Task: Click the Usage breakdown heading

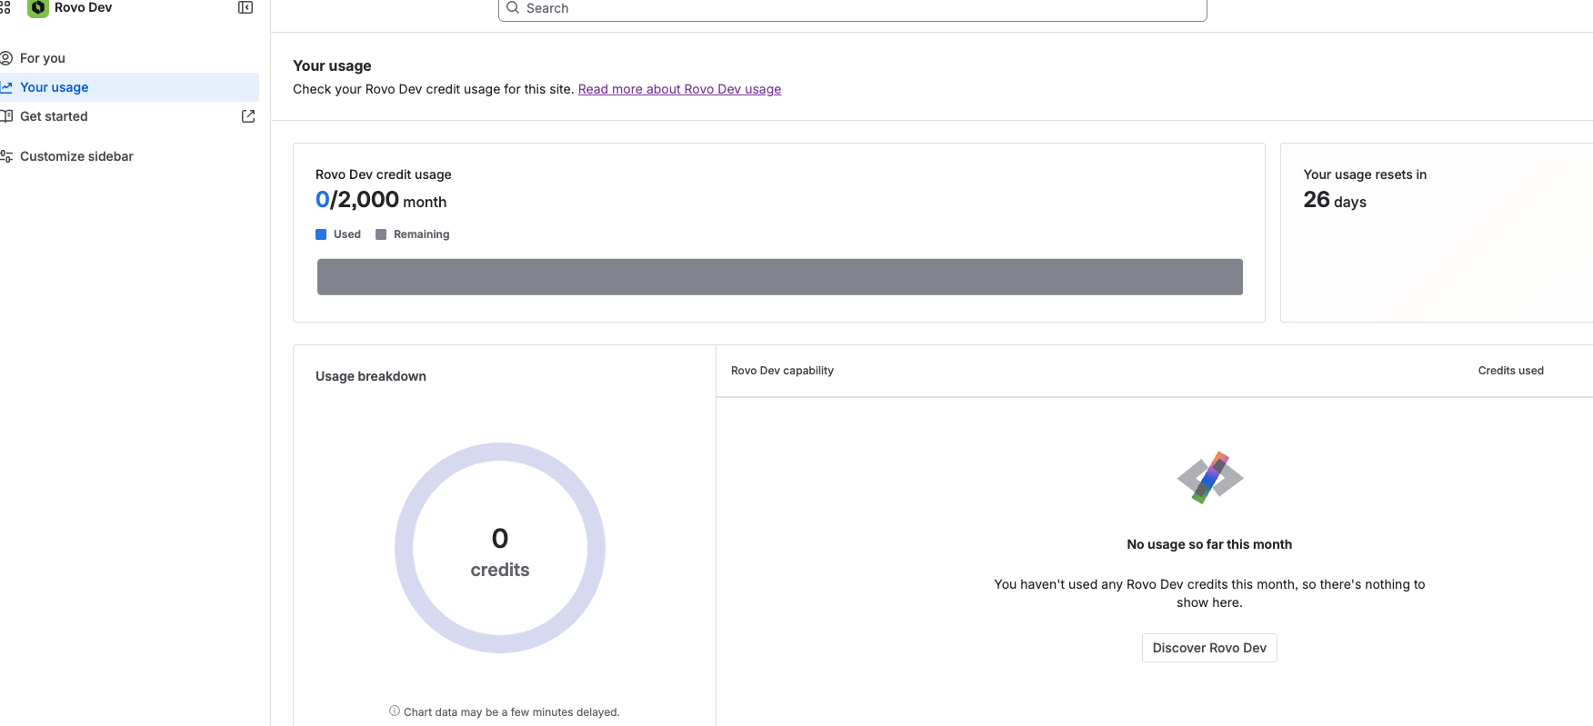Action: click(371, 376)
